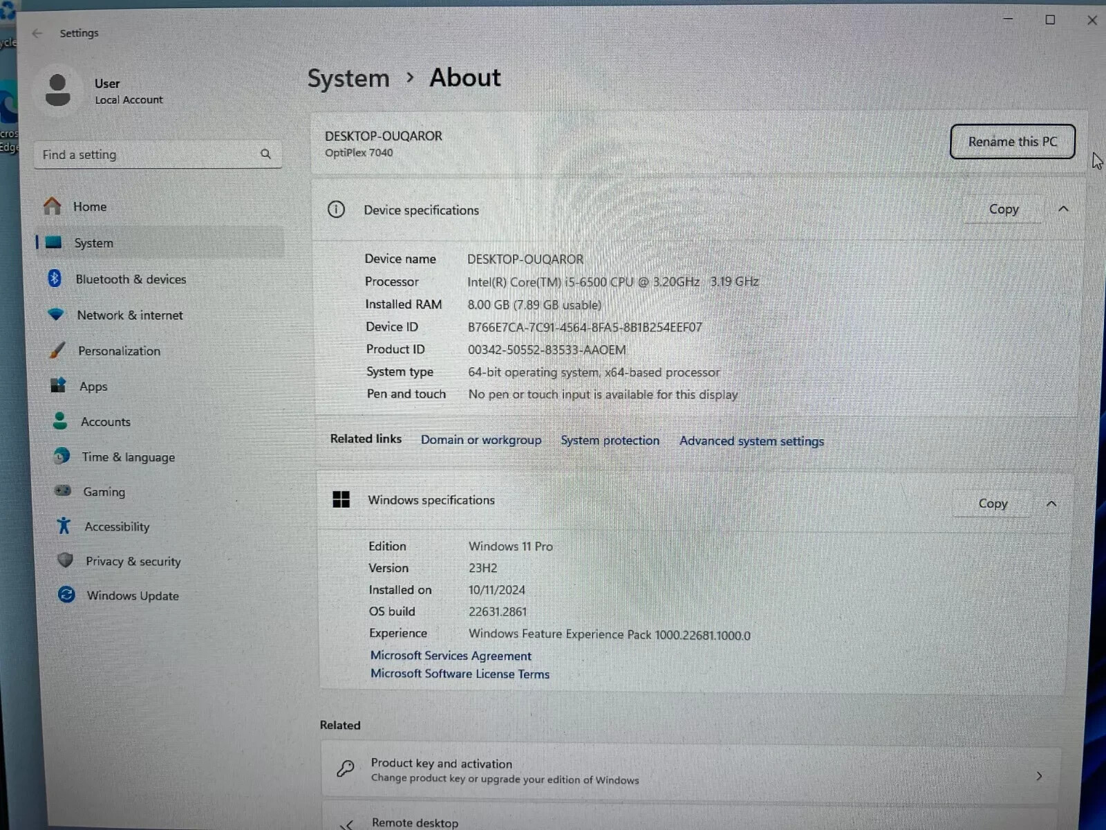1106x830 pixels.
Task: Click the Gaming controller icon
Action: pos(63,490)
